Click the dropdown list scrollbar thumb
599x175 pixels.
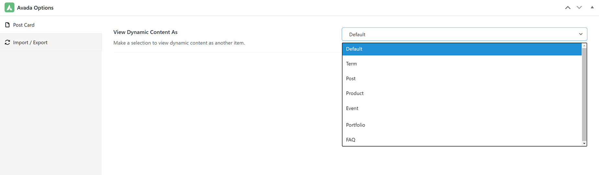[x=584, y=94]
